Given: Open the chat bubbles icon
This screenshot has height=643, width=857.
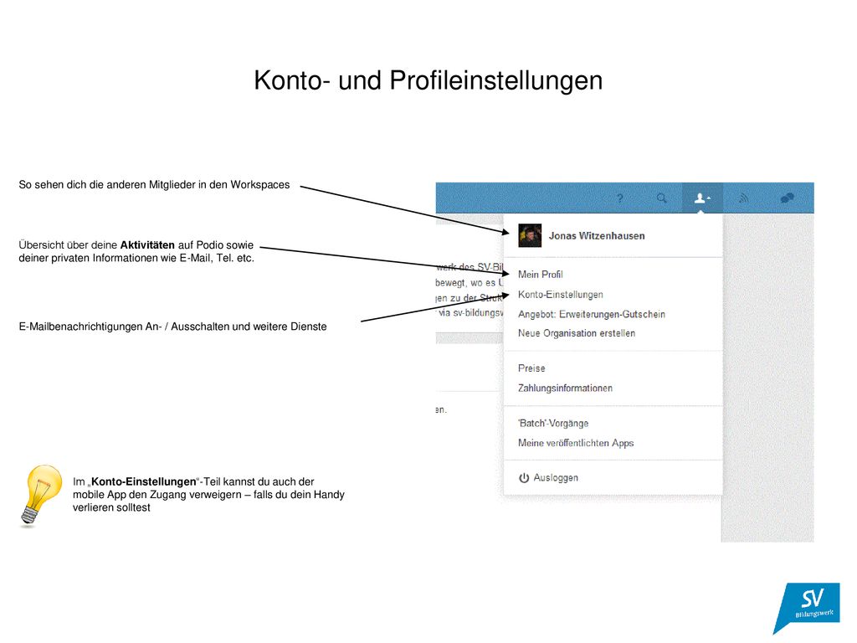Looking at the screenshot, I should (787, 198).
